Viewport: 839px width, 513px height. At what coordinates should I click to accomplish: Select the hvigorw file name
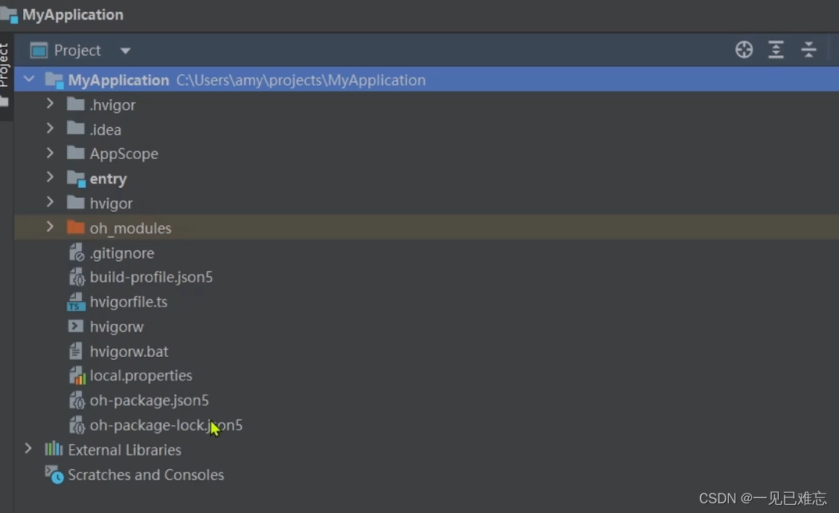(x=117, y=327)
